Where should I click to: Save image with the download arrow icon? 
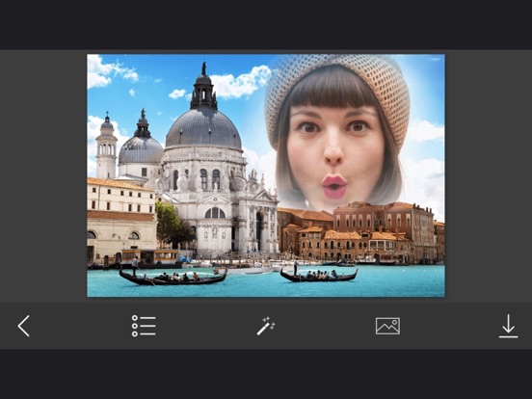(x=508, y=326)
